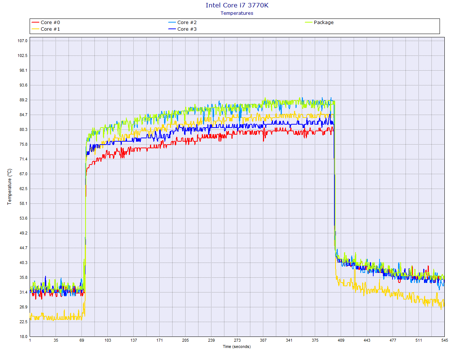This screenshot has height=355, width=474.
Task: Click the 26.9 y-axis value
Action: tap(24, 307)
